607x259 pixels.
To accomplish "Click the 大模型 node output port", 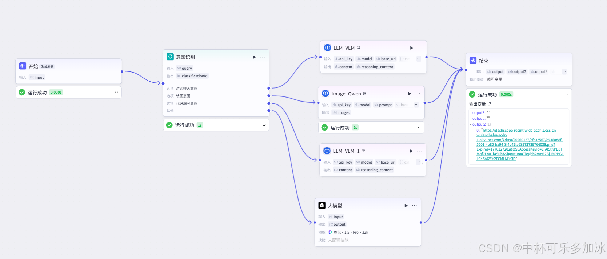I will (421, 222).
